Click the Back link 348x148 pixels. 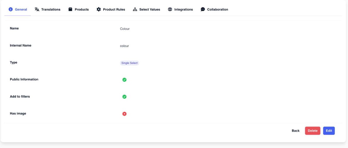point(295,131)
